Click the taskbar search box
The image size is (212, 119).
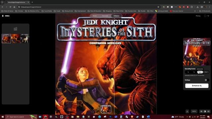point(21,117)
